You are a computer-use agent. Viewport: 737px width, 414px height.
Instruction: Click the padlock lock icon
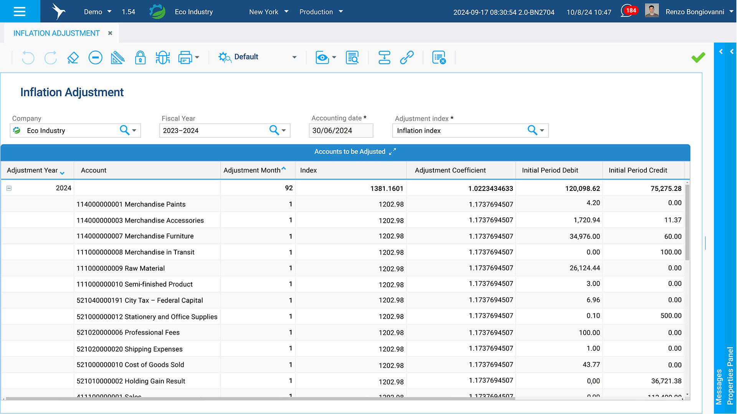pyautogui.click(x=140, y=58)
